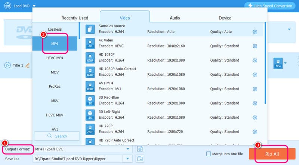299x165 pixels.
Task: Open the Save to folder icon
Action: pyautogui.click(x=140, y=159)
